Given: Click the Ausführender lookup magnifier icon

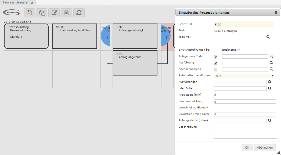Looking at the screenshot, I should point(269,82).
